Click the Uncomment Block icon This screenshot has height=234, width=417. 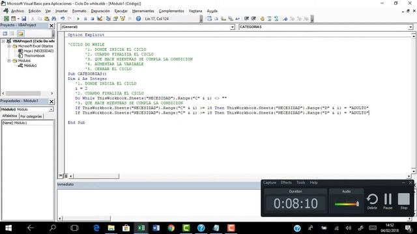(x=276, y=19)
